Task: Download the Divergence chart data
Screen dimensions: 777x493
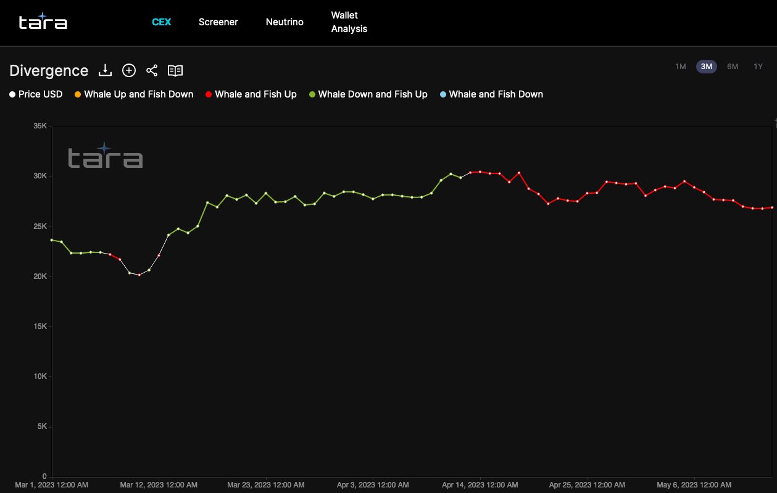Action: point(106,70)
